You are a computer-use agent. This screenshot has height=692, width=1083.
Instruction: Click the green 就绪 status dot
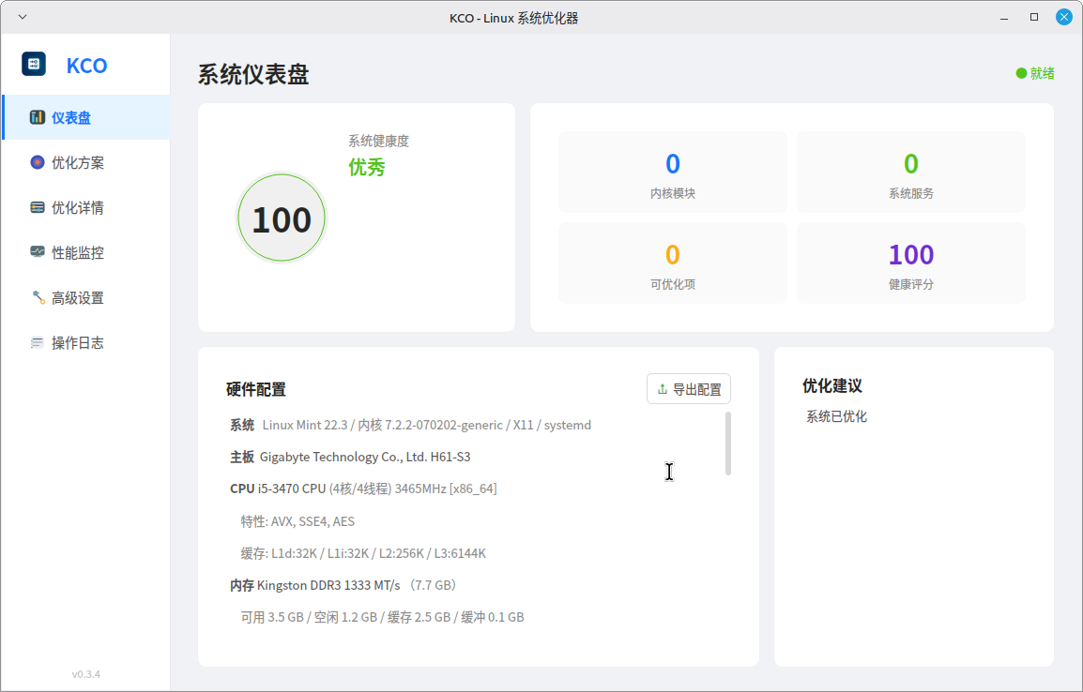[x=1021, y=73]
